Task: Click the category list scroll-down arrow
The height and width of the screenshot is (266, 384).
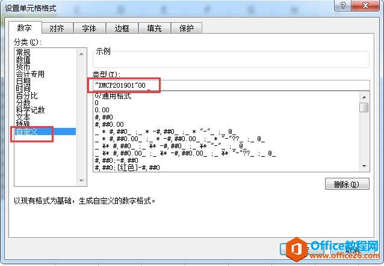Action: [81, 181]
